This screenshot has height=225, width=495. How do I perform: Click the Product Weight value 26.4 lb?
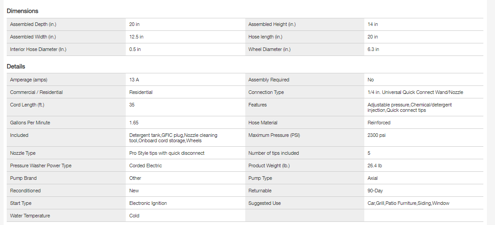click(375, 166)
